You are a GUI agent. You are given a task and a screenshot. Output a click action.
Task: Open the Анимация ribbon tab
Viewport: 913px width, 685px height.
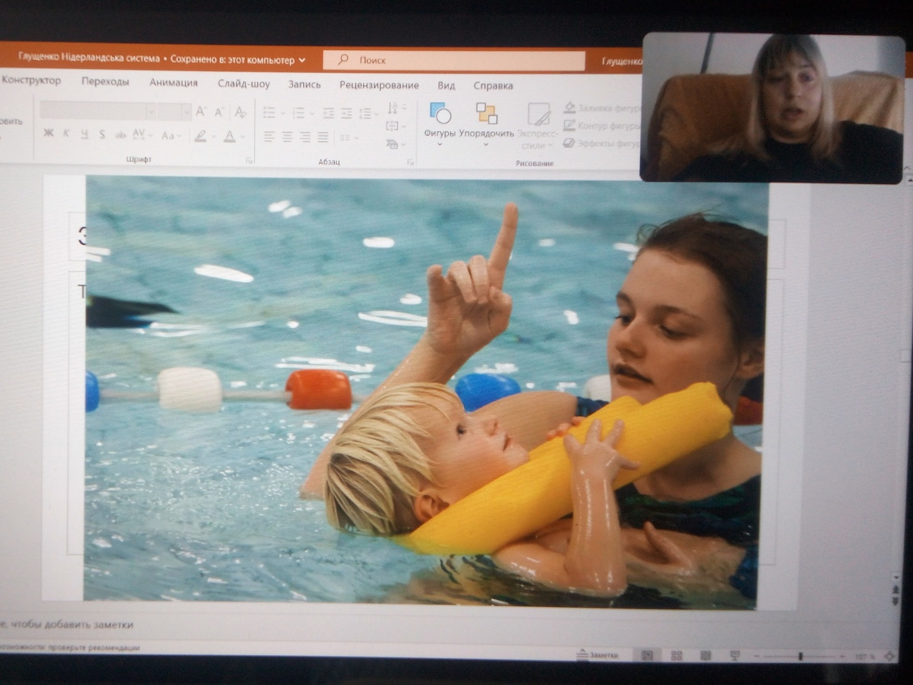click(173, 82)
